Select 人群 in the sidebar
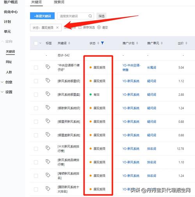 tap(9, 72)
